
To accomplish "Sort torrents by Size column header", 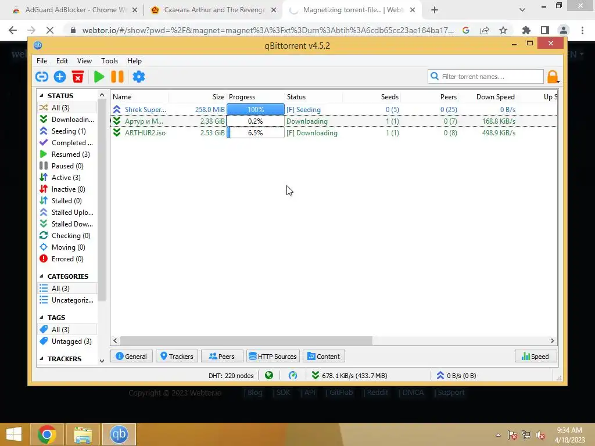I will [198, 97].
